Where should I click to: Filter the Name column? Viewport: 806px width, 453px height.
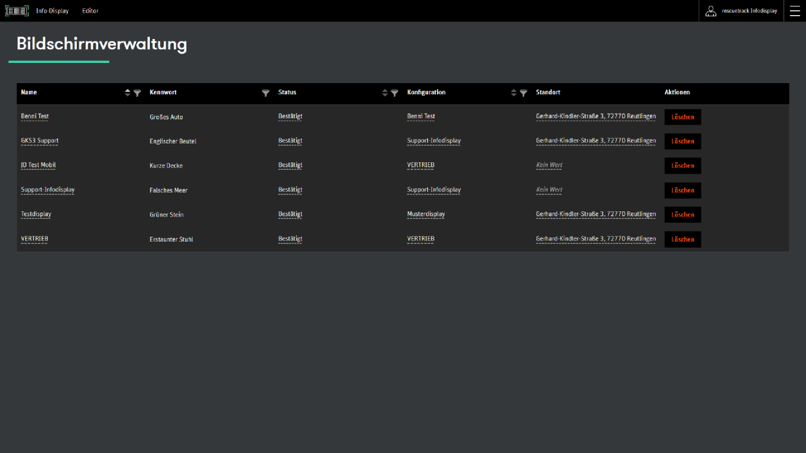(137, 93)
